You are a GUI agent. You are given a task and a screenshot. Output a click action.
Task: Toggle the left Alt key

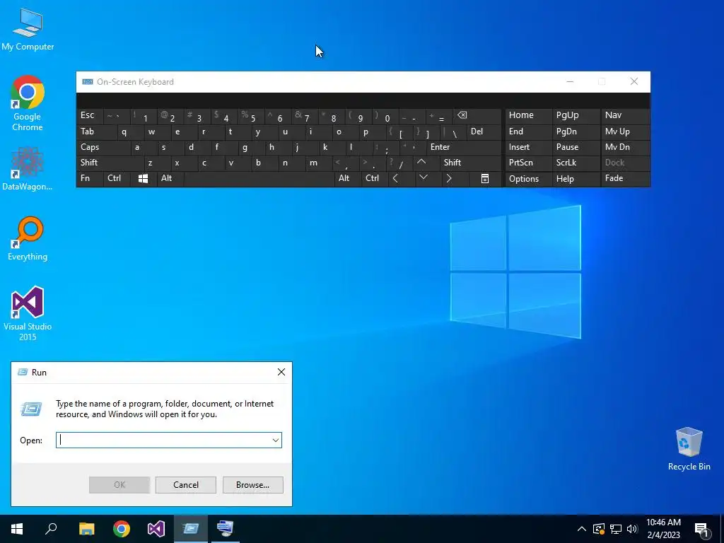tap(170, 178)
